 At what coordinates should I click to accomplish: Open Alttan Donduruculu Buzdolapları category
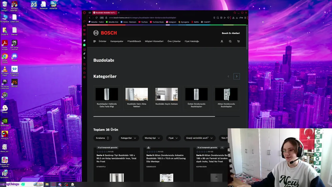[x=226, y=98]
